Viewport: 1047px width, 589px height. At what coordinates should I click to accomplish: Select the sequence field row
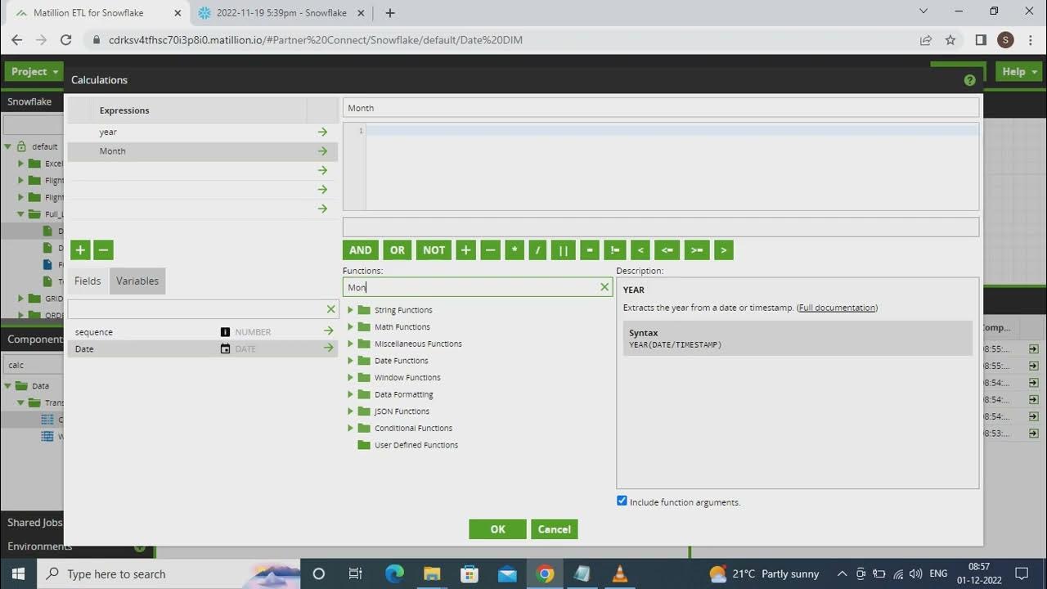coord(203,331)
